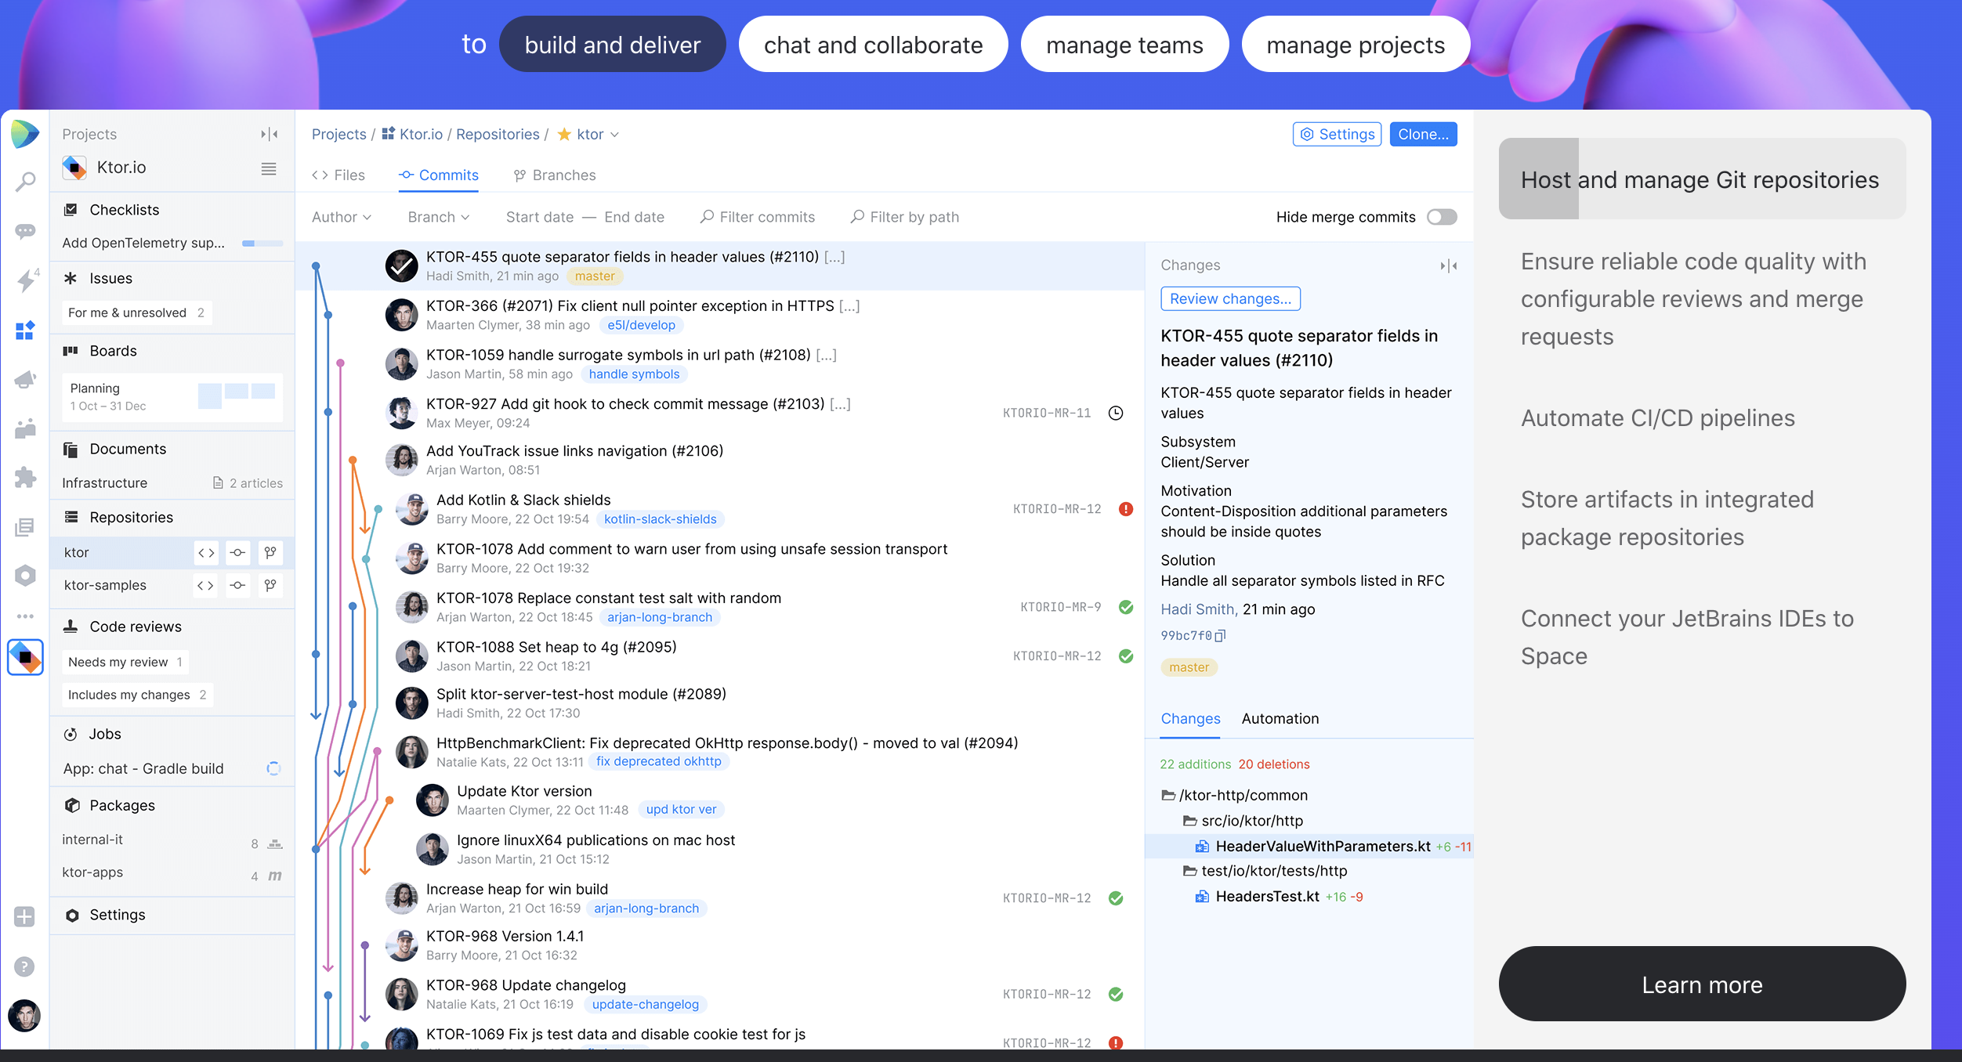The height and width of the screenshot is (1062, 1962).
Task: Open the chat bubble icon in sidebar
Action: pyautogui.click(x=25, y=232)
